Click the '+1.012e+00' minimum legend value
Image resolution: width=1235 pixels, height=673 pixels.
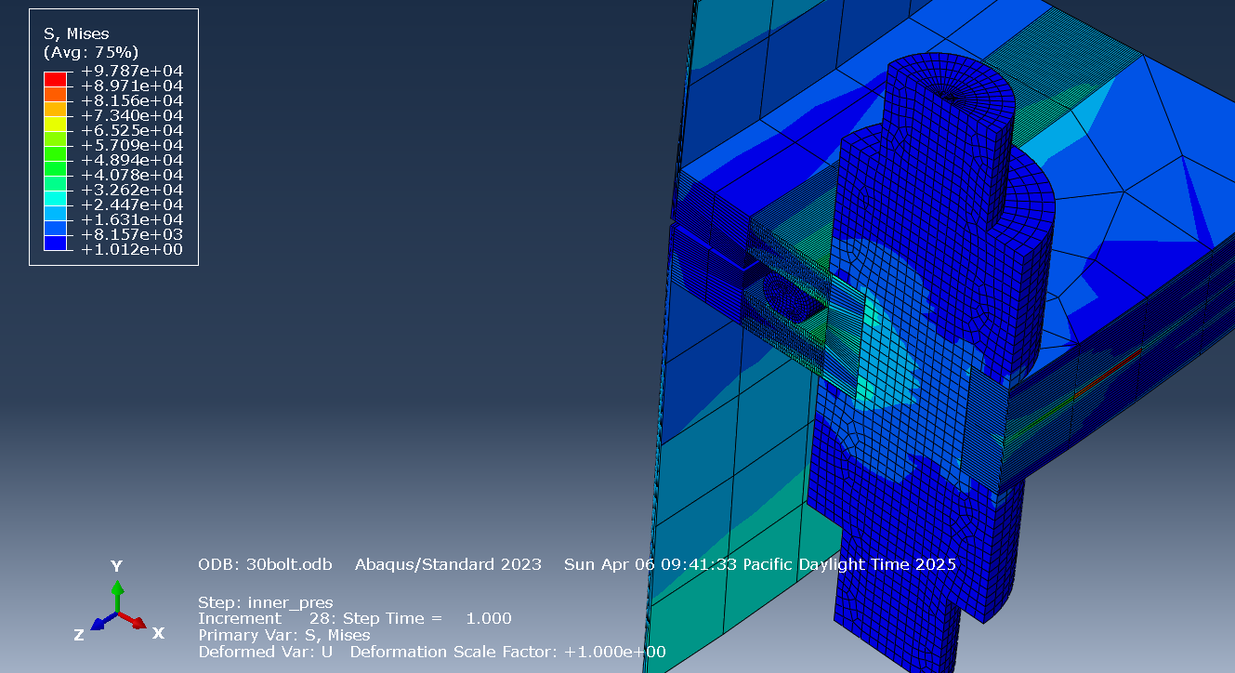click(x=131, y=249)
